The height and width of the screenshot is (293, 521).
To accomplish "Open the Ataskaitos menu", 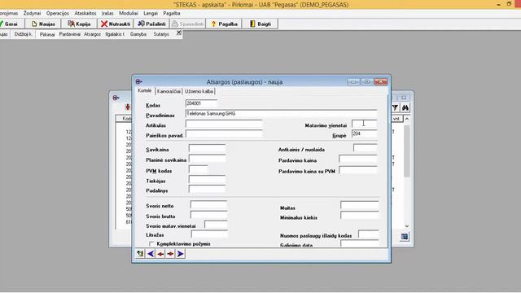I will tap(85, 13).
